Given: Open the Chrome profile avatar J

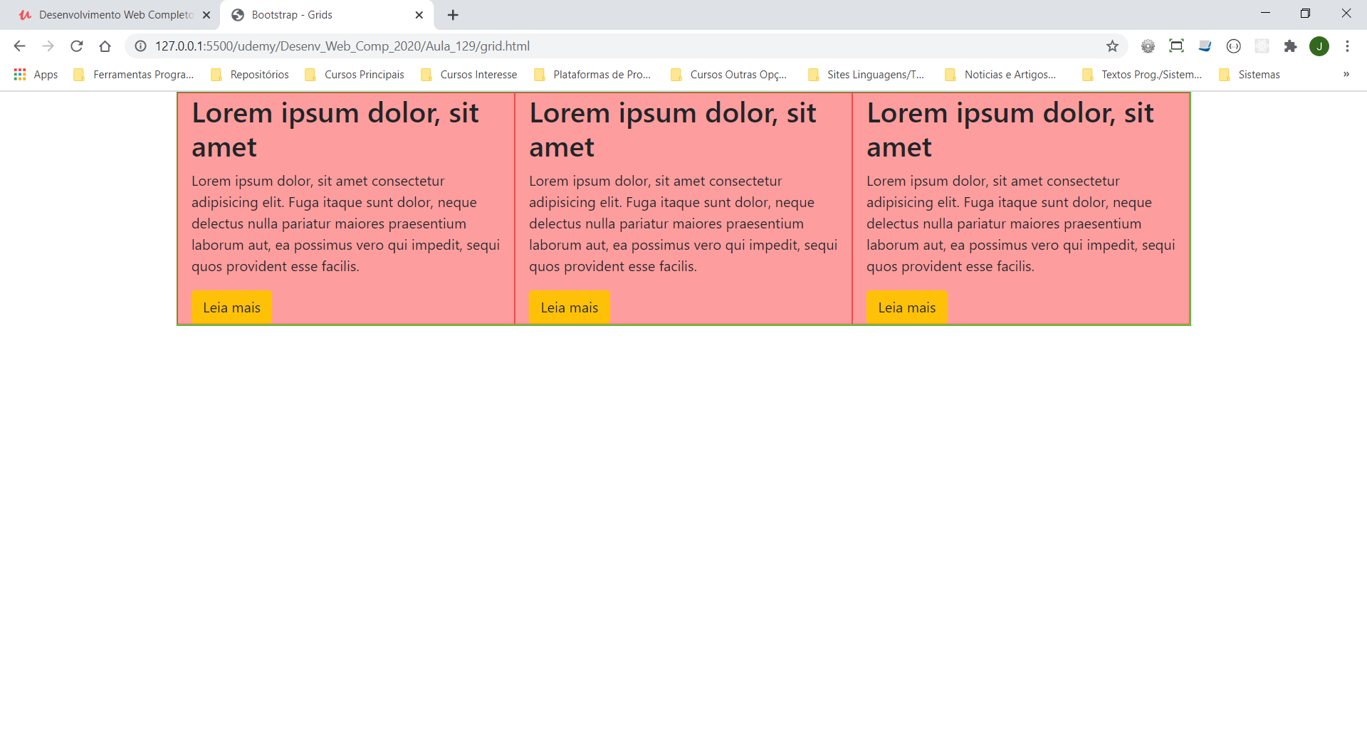Looking at the screenshot, I should [1319, 46].
